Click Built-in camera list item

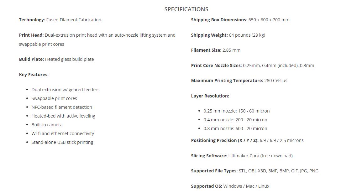(x=47, y=125)
